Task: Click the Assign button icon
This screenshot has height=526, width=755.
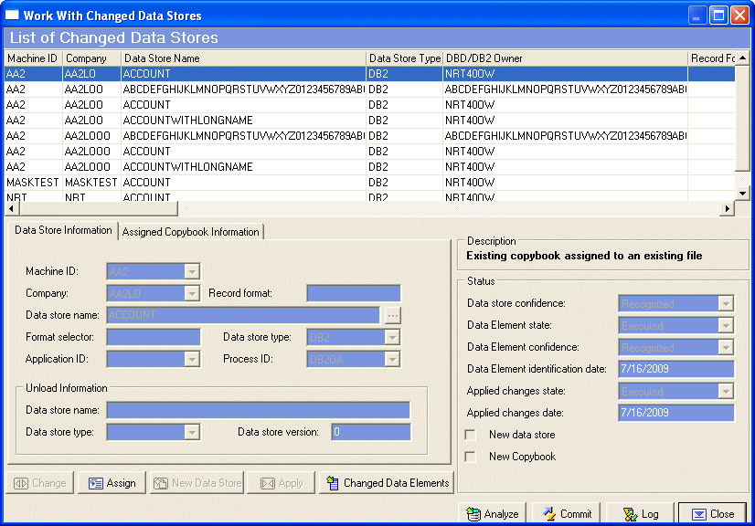Action: pos(96,482)
